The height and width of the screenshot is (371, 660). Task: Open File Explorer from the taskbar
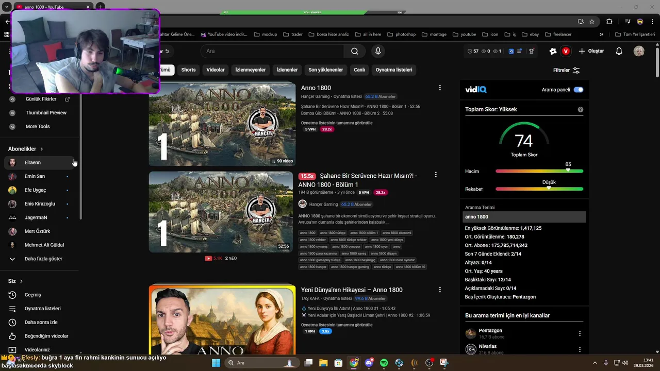click(x=323, y=363)
